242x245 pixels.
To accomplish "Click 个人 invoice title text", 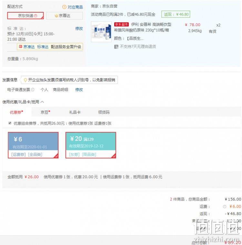I will pyautogui.click(x=45, y=90).
